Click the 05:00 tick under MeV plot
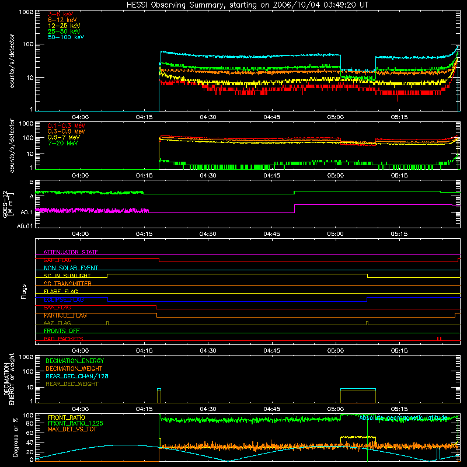The image size is (467, 467). click(x=335, y=176)
